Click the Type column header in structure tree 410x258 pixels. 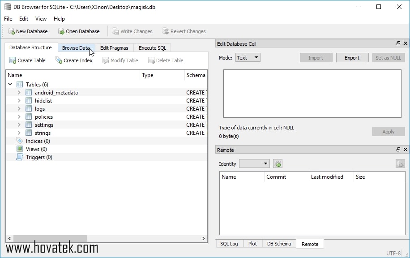coord(162,75)
